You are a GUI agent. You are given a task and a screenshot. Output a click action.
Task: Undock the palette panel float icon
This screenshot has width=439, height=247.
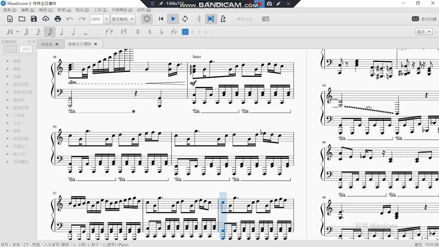pyautogui.click(x=29, y=42)
